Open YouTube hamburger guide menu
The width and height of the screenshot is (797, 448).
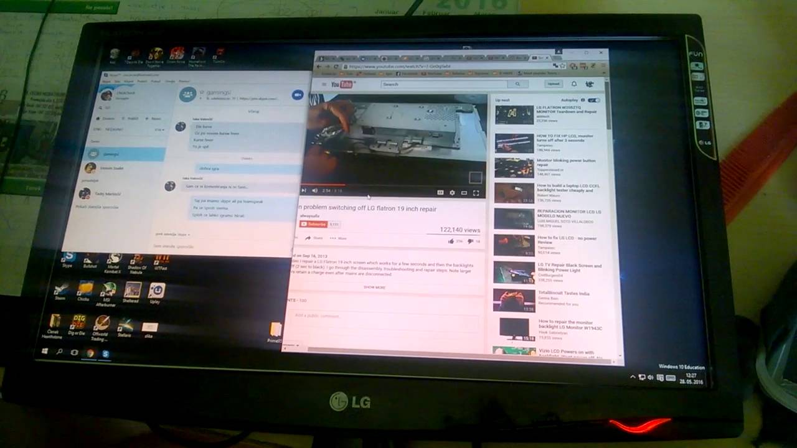[x=324, y=84]
